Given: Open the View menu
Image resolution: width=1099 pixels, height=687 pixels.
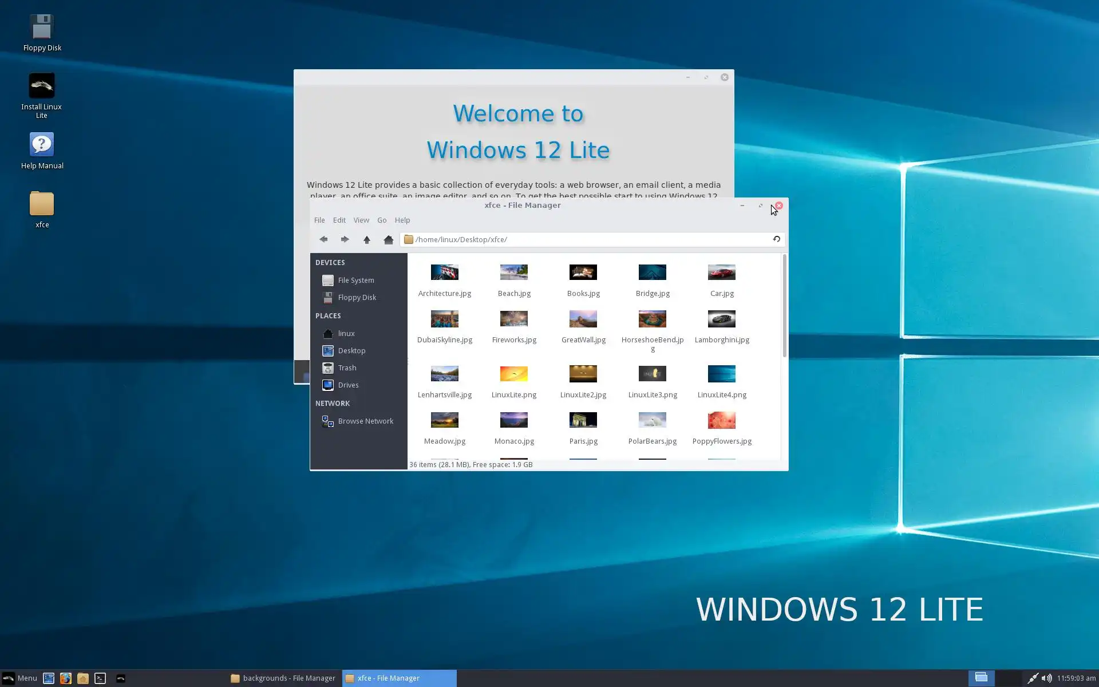Looking at the screenshot, I should [361, 220].
